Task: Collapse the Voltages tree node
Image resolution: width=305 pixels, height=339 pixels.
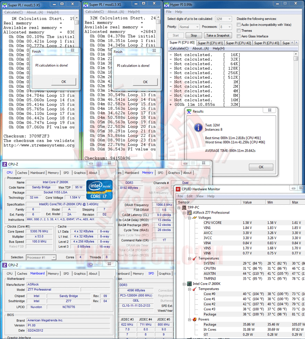Action: click(189, 218)
